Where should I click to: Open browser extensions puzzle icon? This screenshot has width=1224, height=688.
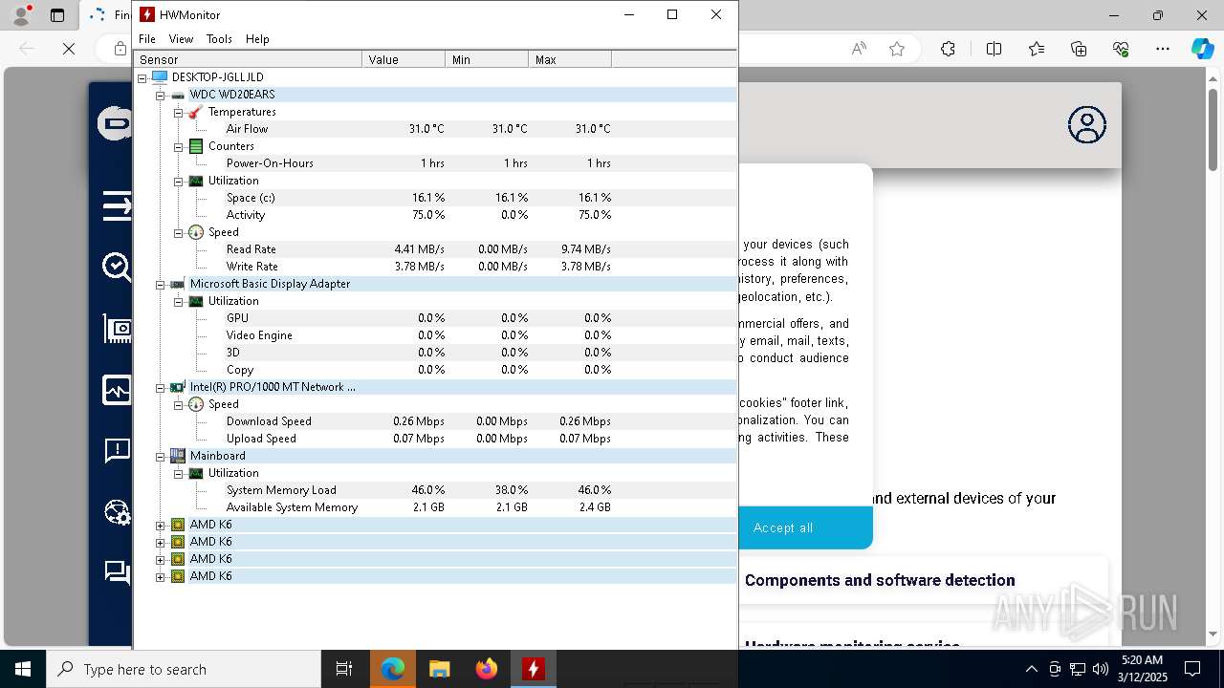[948, 49]
